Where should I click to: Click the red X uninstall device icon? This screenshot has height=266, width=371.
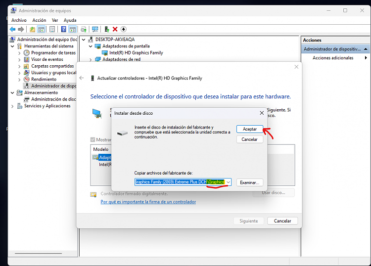[115, 29]
